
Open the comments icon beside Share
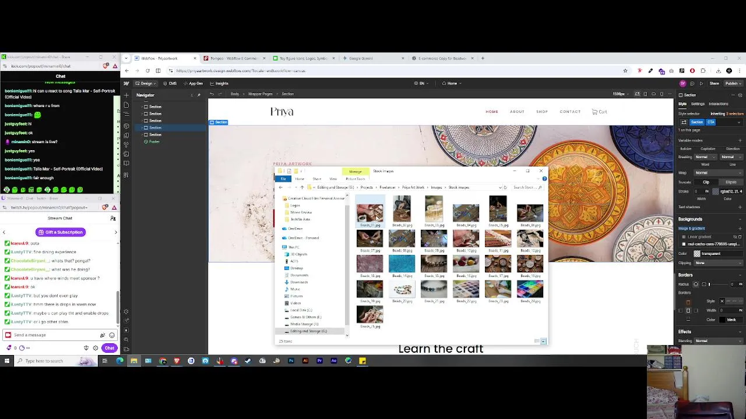692,83
